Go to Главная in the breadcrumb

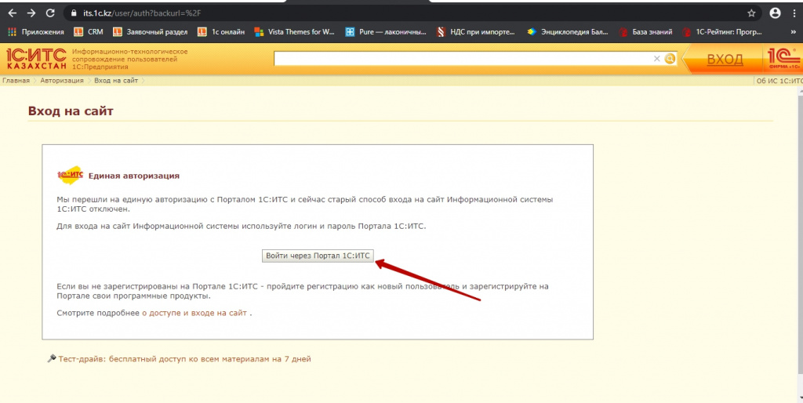[x=16, y=81]
